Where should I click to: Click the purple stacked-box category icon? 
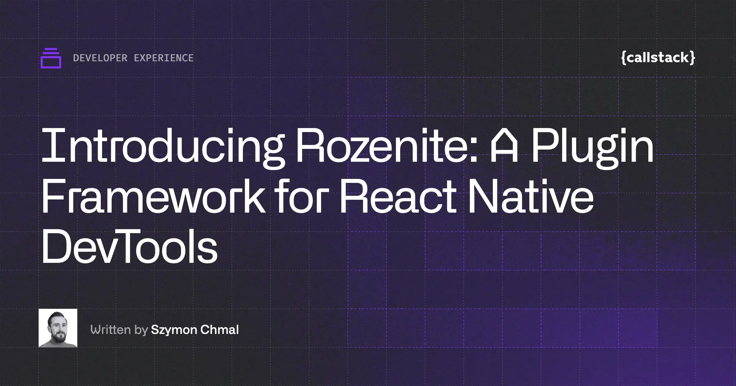(x=51, y=58)
